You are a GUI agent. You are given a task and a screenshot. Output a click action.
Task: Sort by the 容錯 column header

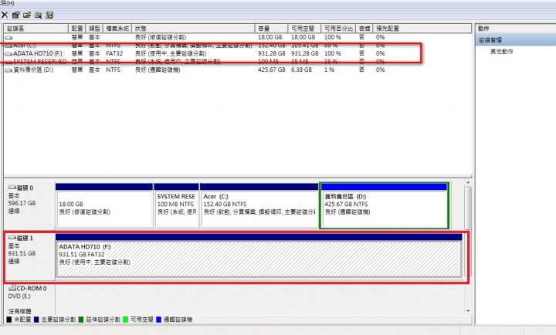tap(364, 29)
